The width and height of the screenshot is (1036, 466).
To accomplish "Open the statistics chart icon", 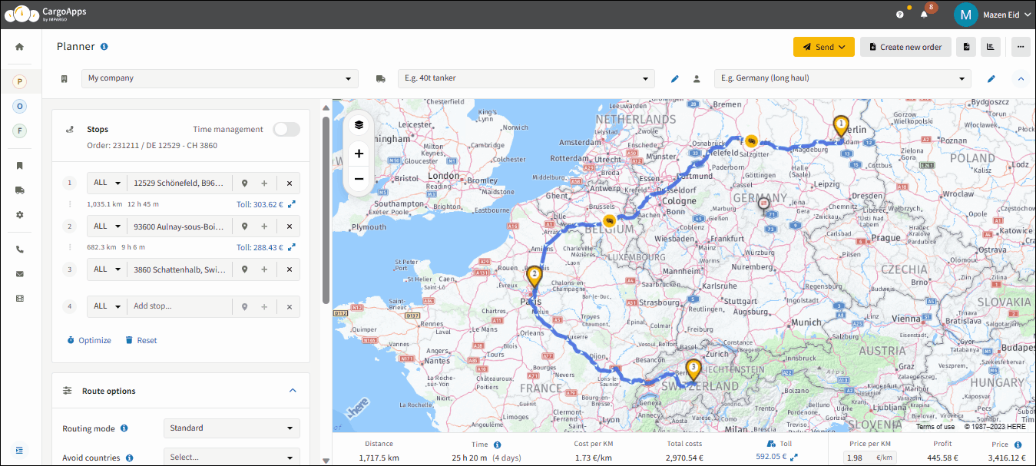I will (990, 47).
